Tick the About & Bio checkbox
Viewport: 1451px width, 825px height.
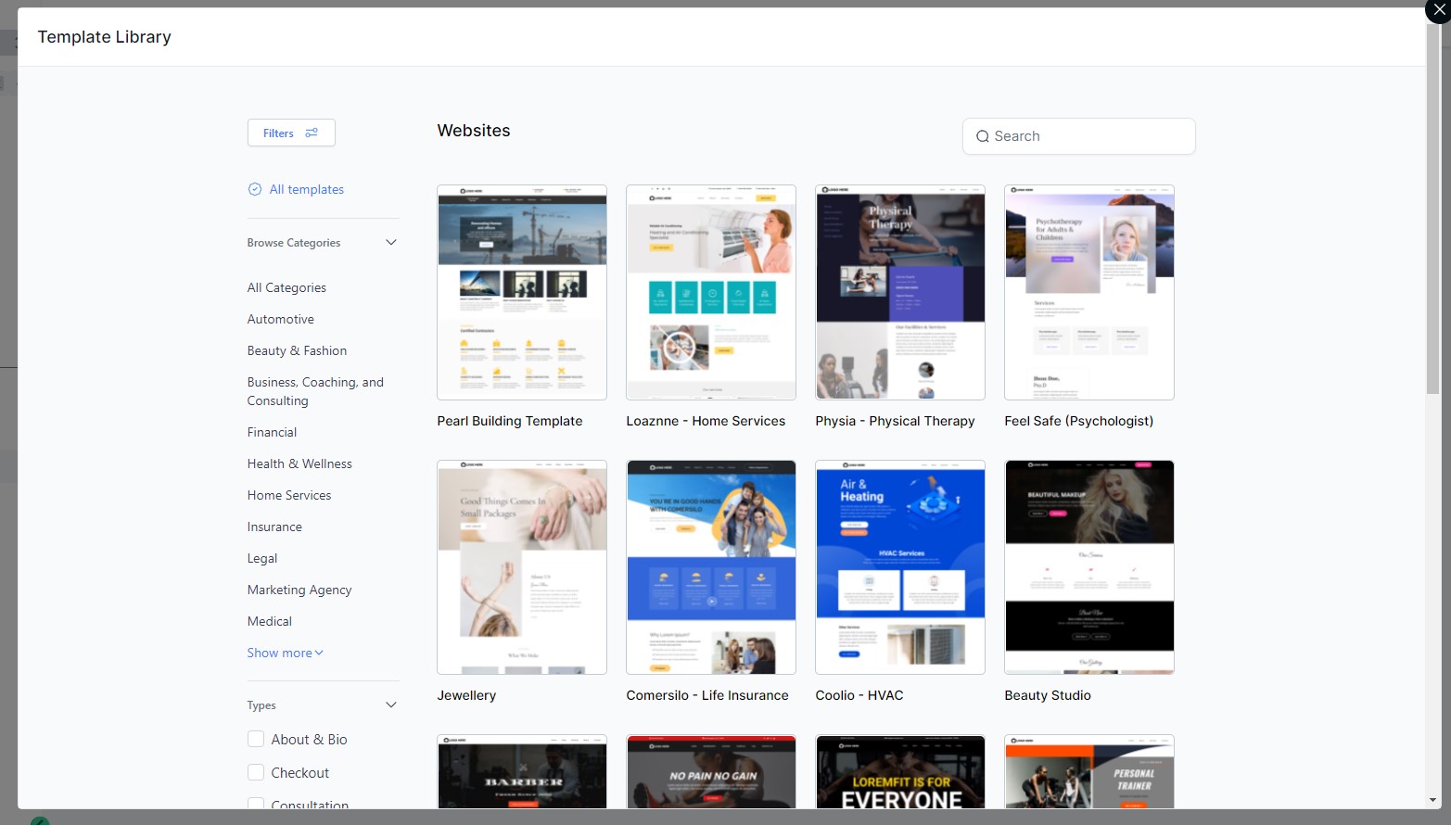256,739
